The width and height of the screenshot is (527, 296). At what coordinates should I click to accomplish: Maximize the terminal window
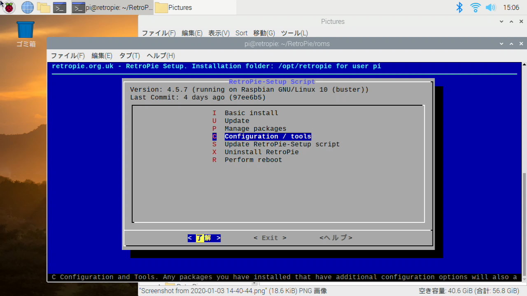(511, 44)
